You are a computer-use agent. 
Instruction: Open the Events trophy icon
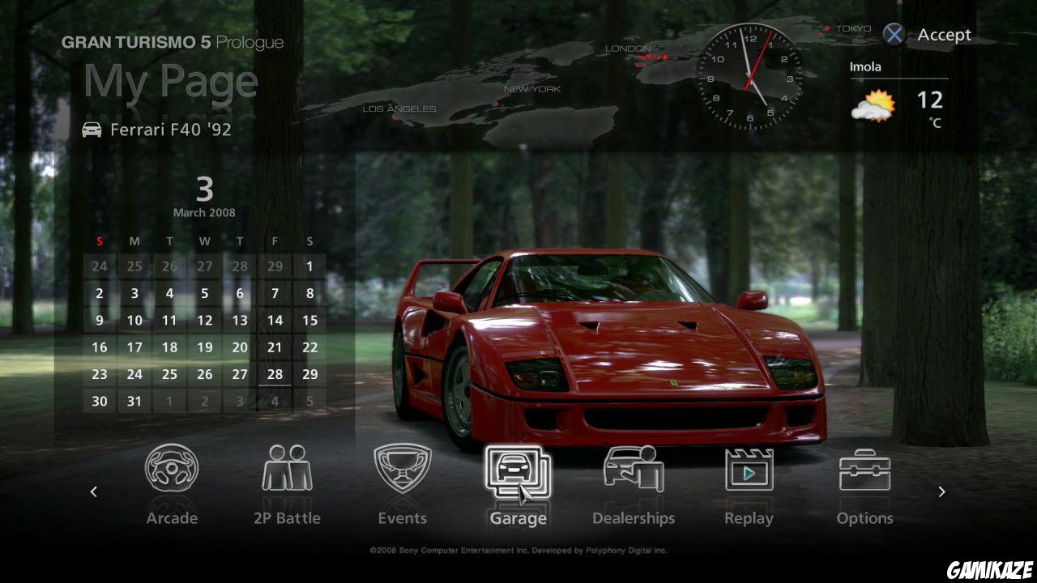point(402,469)
